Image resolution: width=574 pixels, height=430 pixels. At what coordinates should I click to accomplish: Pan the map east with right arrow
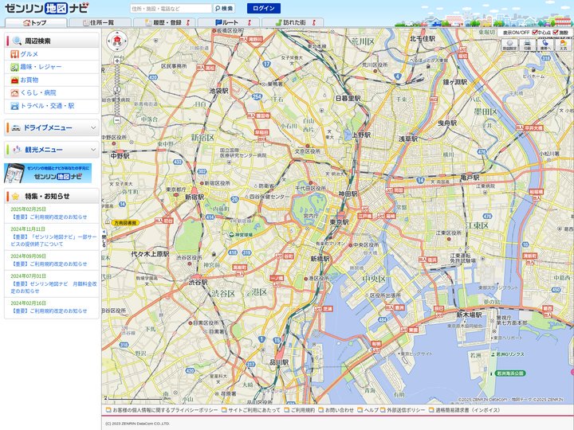point(125,41)
